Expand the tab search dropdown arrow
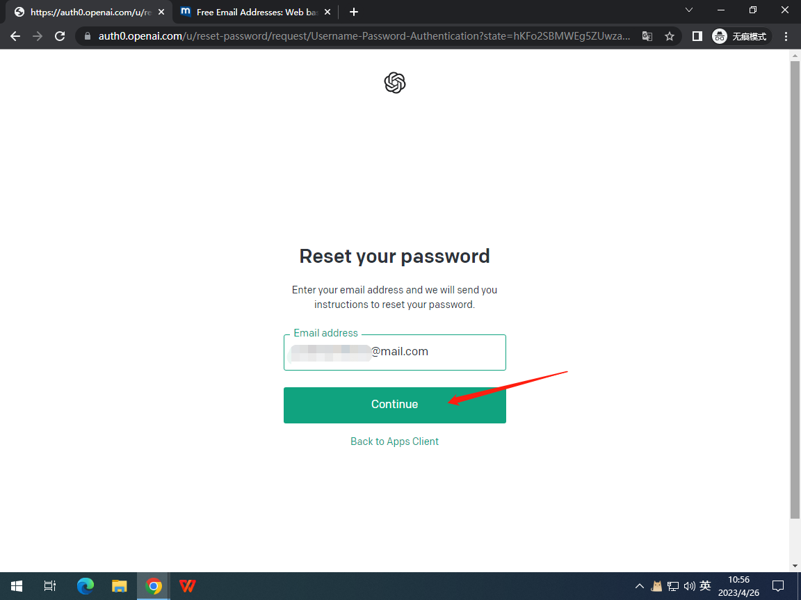The height and width of the screenshot is (600, 801). (x=688, y=10)
